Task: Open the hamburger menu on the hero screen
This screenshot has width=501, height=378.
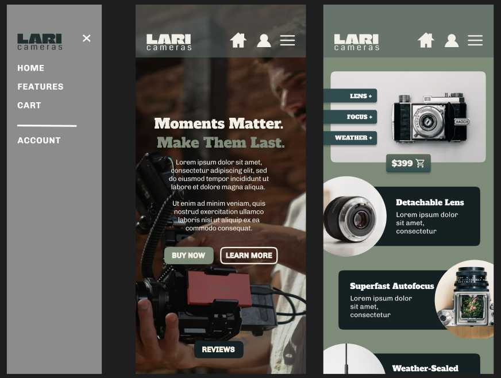Action: (x=287, y=40)
